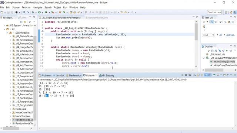This screenshot has height=133, width=237.
Task: Click the Open Perspective icon beside Quick Access
Action: pos(226,12)
